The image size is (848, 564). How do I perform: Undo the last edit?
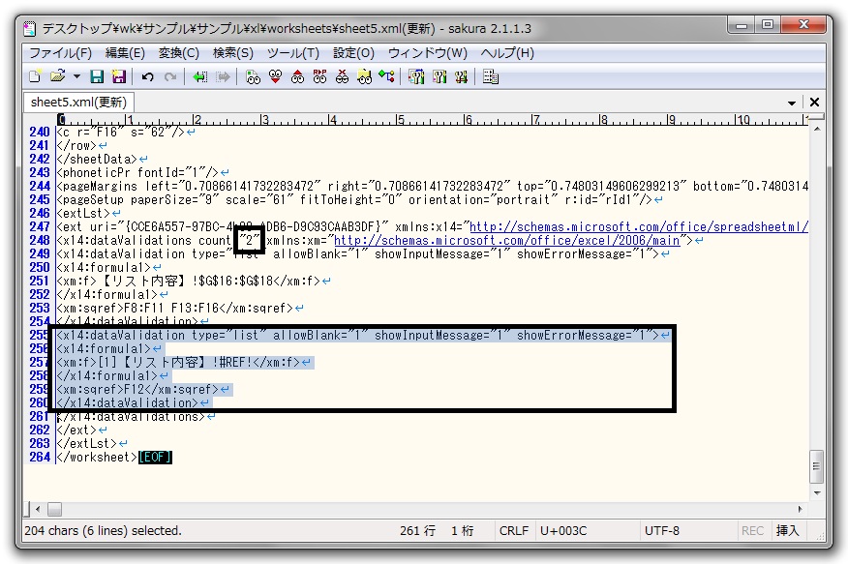coord(147,76)
